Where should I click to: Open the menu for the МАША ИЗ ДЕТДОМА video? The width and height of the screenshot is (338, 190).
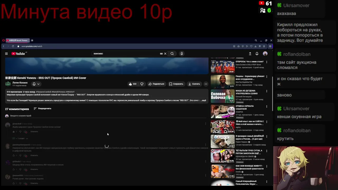click(x=267, y=91)
